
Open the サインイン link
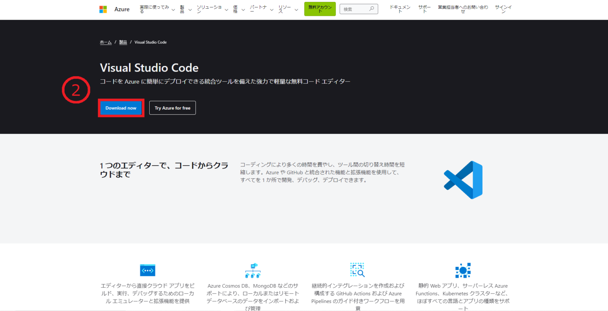[x=503, y=9]
